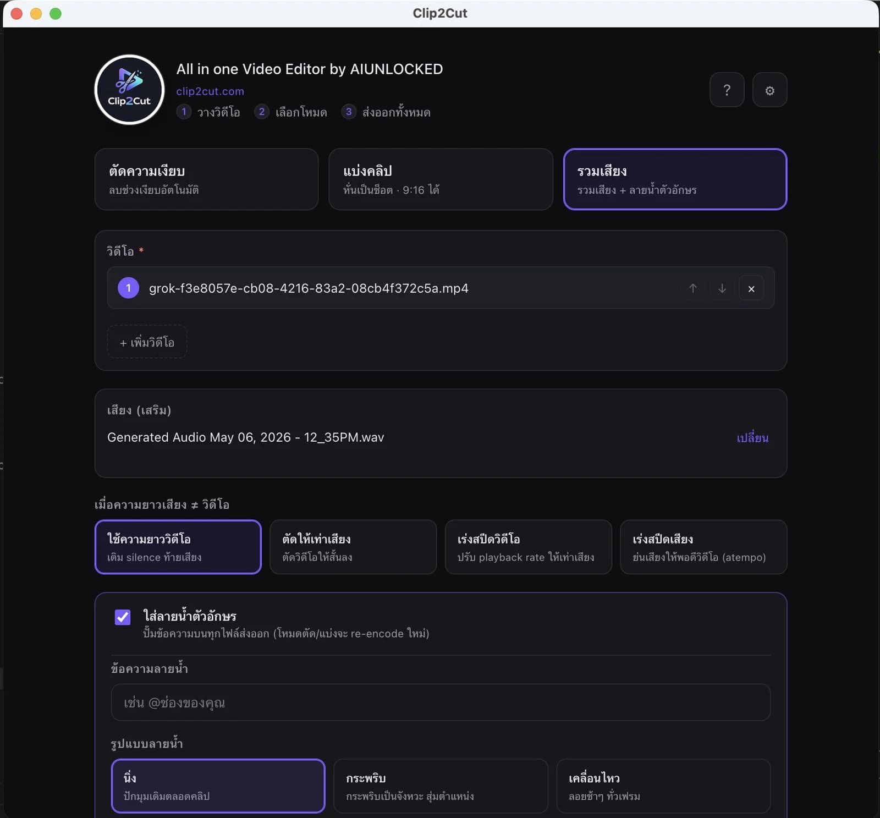Move the grok video down with the arrow
This screenshot has height=818, width=880.
click(722, 288)
